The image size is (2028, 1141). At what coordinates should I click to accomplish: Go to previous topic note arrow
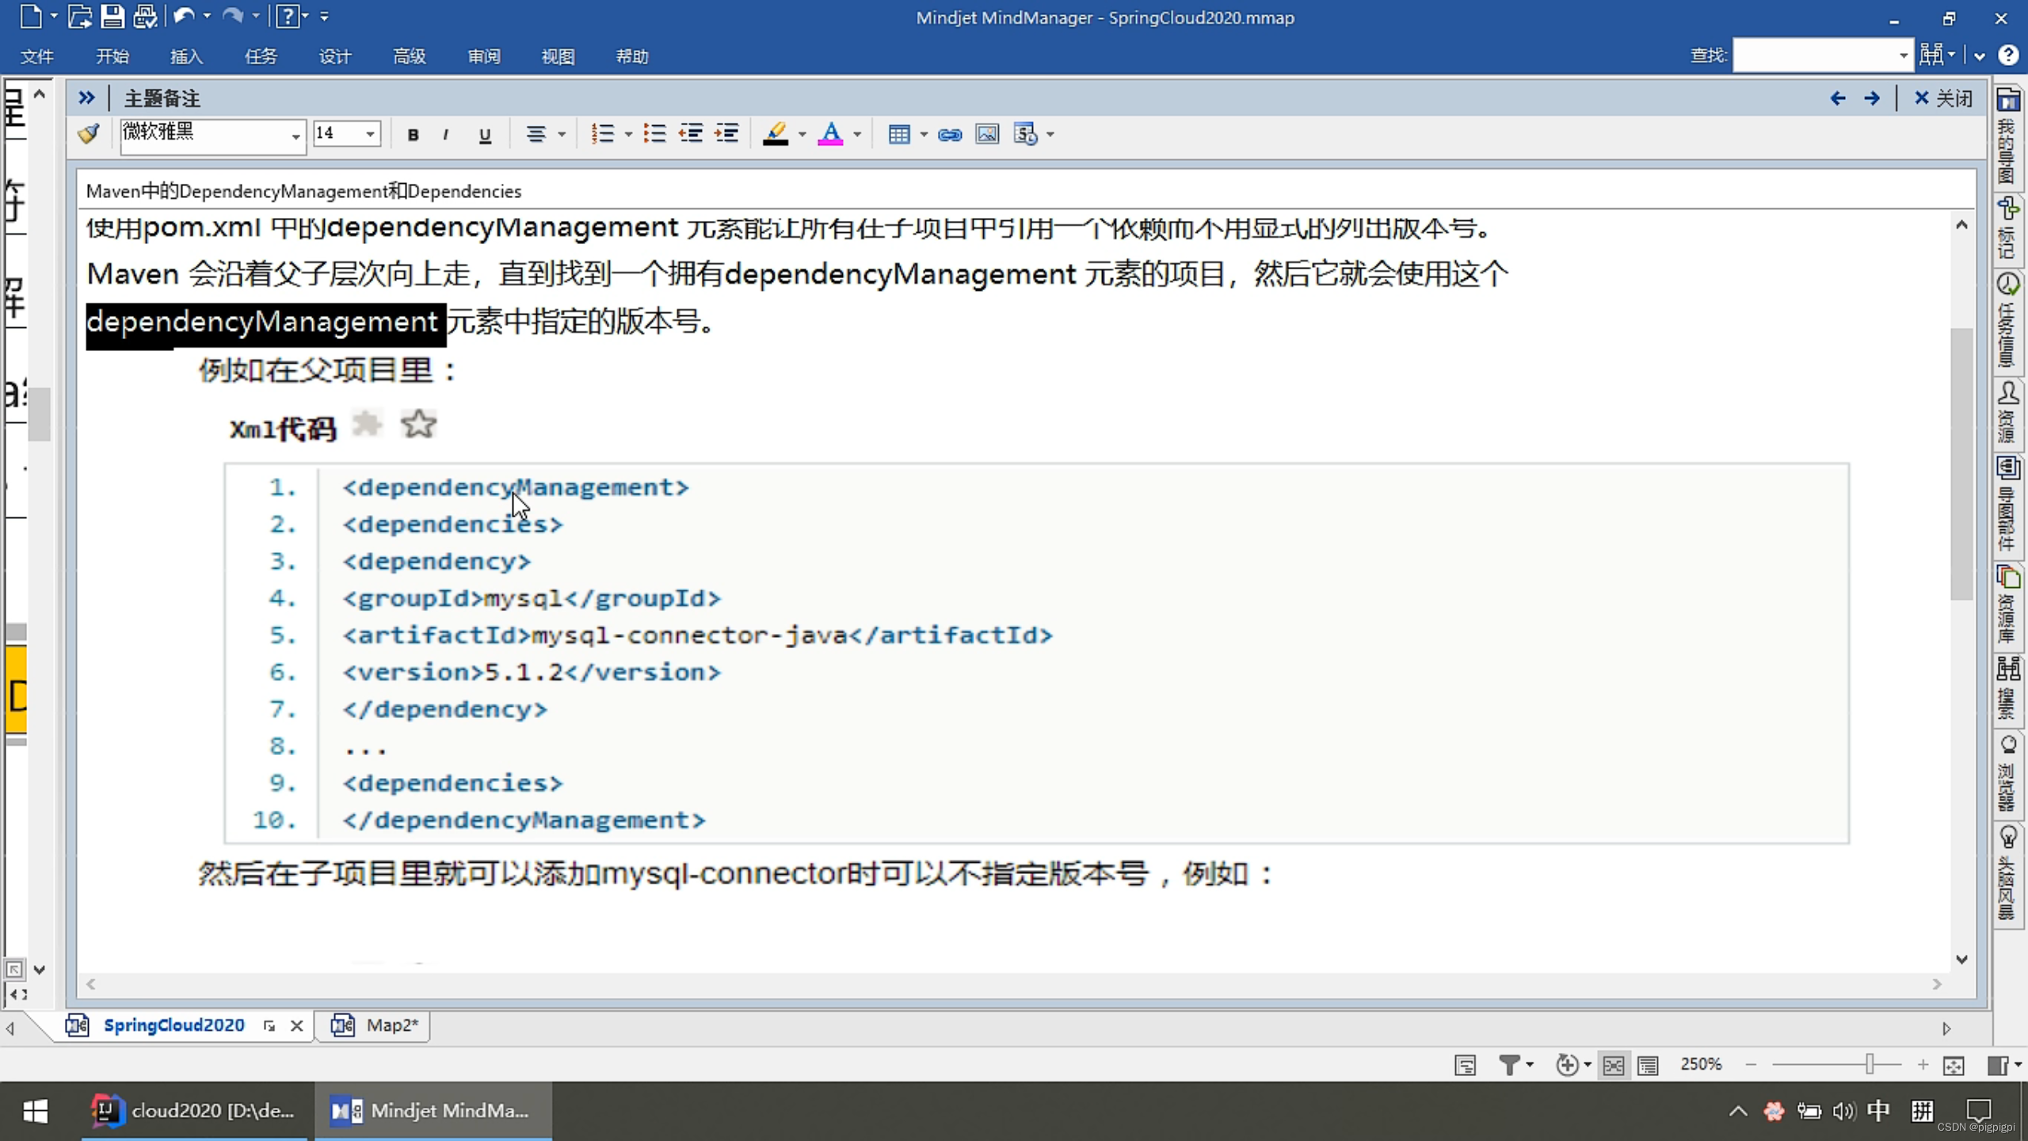(1838, 98)
